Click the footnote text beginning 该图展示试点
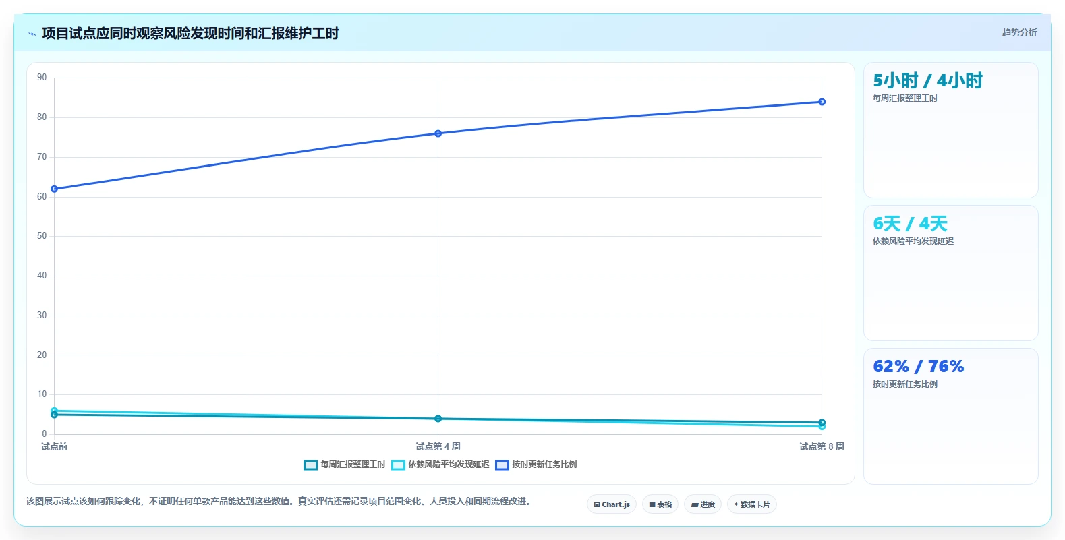Screen dimensions: 1065x540 tap(280, 501)
